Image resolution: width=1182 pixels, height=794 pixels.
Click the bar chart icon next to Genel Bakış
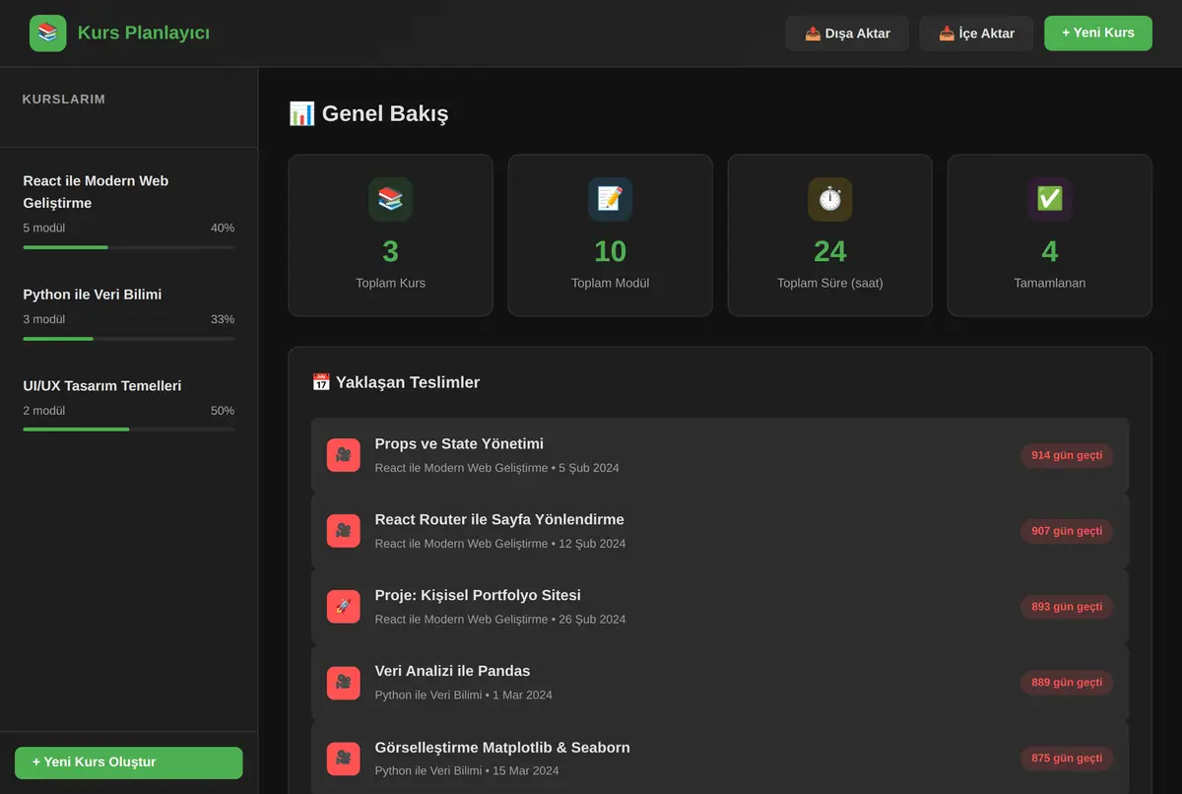pos(301,114)
